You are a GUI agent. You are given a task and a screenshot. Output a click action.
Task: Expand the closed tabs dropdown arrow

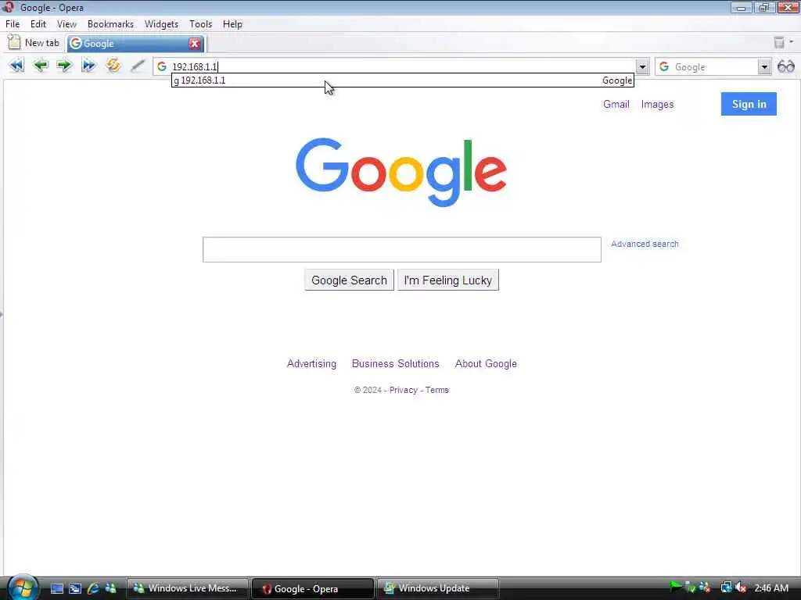pos(792,42)
